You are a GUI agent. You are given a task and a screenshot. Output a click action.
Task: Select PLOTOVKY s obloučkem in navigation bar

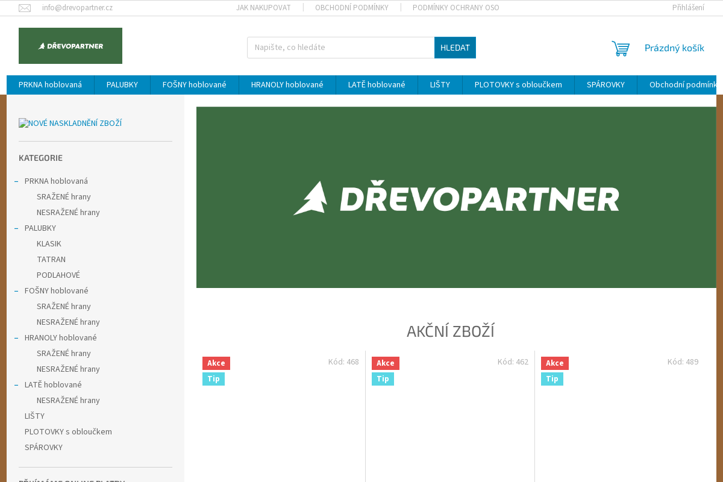518,85
